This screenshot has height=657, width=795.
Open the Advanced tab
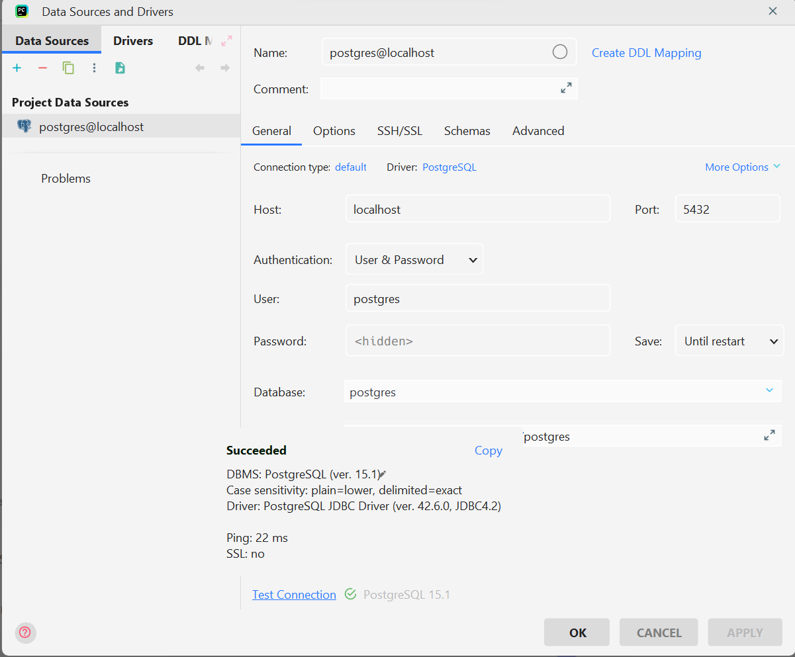(x=538, y=131)
